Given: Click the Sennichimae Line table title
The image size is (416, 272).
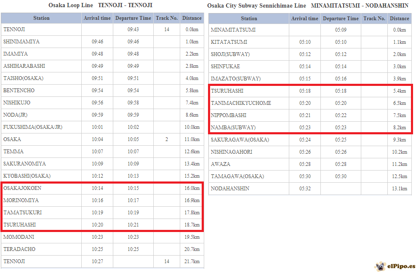Looking at the screenshot, I should pos(308,5).
